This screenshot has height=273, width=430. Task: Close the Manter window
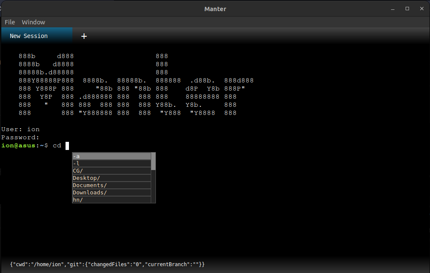pos(422,9)
